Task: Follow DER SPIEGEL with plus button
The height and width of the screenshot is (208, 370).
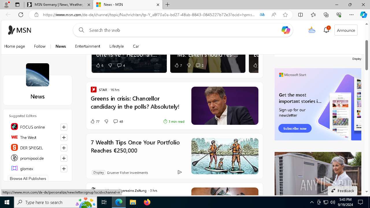Action: point(64,148)
